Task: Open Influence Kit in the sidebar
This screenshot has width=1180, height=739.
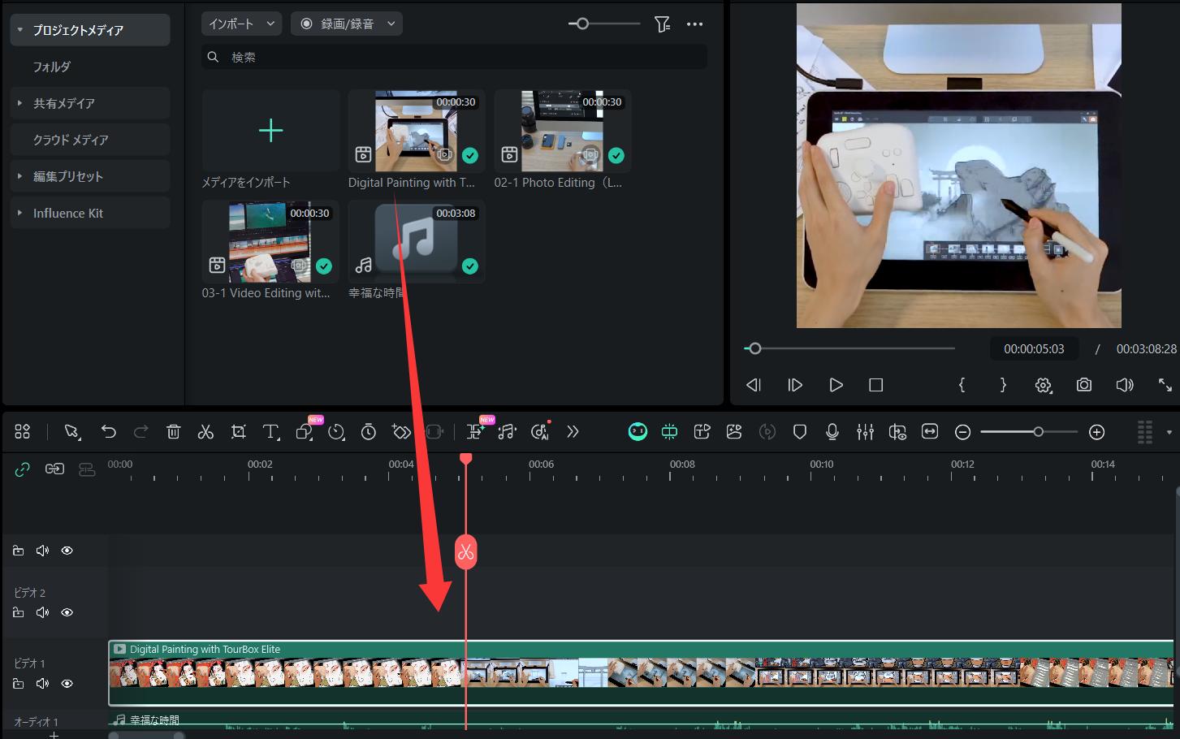Action: tap(68, 213)
